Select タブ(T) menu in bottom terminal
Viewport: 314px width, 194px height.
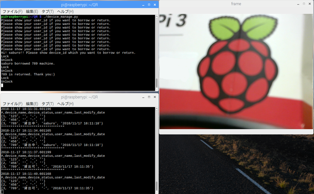48,104
